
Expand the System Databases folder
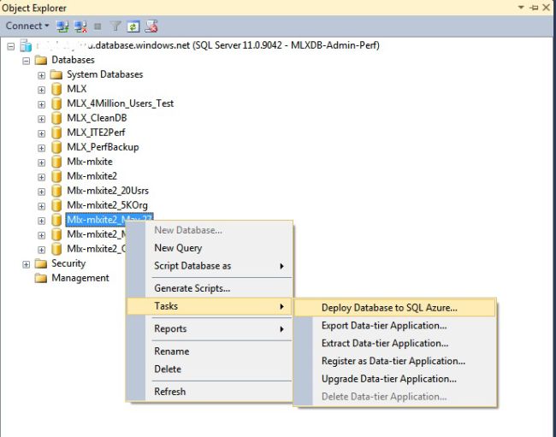click(42, 75)
